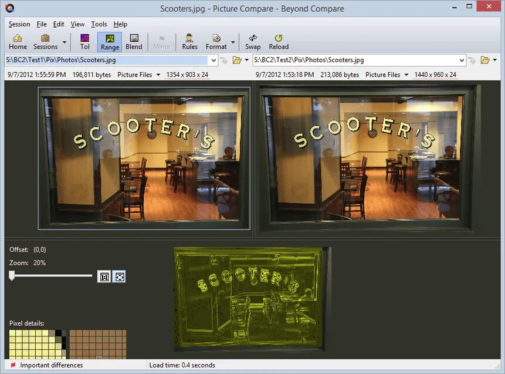Open the Edit menu
505x374 pixels.
(59, 24)
